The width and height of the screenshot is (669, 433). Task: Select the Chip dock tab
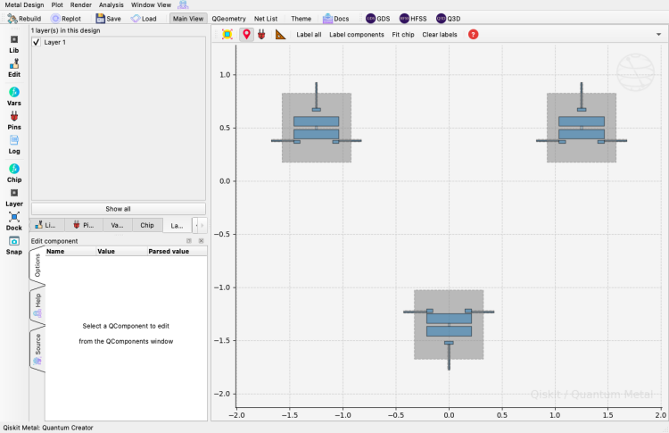pos(147,225)
